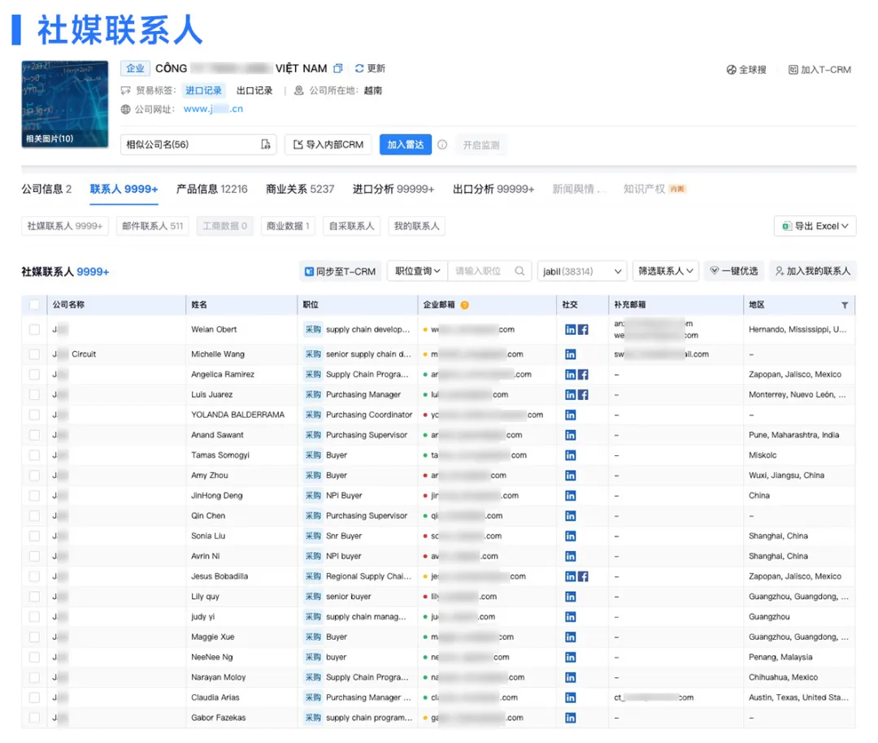Screen dimensions: 878x743
Task: Check the row for Amy Zhou
Action: [33, 475]
